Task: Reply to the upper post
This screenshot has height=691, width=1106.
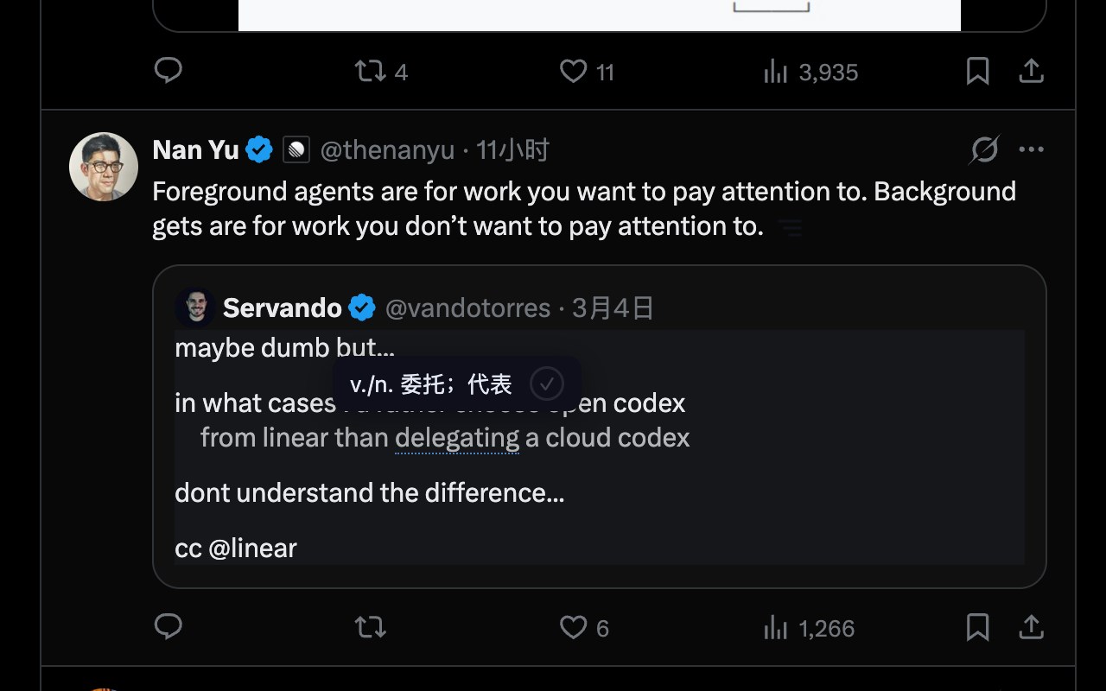Action: pyautogui.click(x=168, y=71)
